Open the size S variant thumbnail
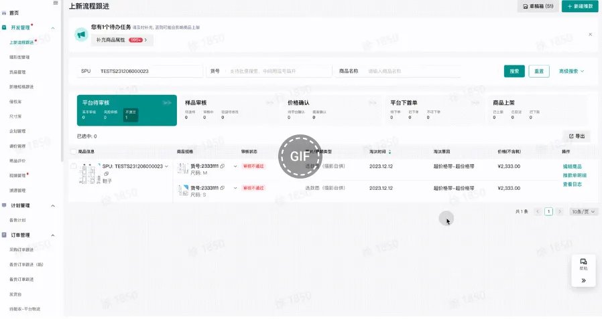Screen dimensions: 602x319 tap(183, 191)
